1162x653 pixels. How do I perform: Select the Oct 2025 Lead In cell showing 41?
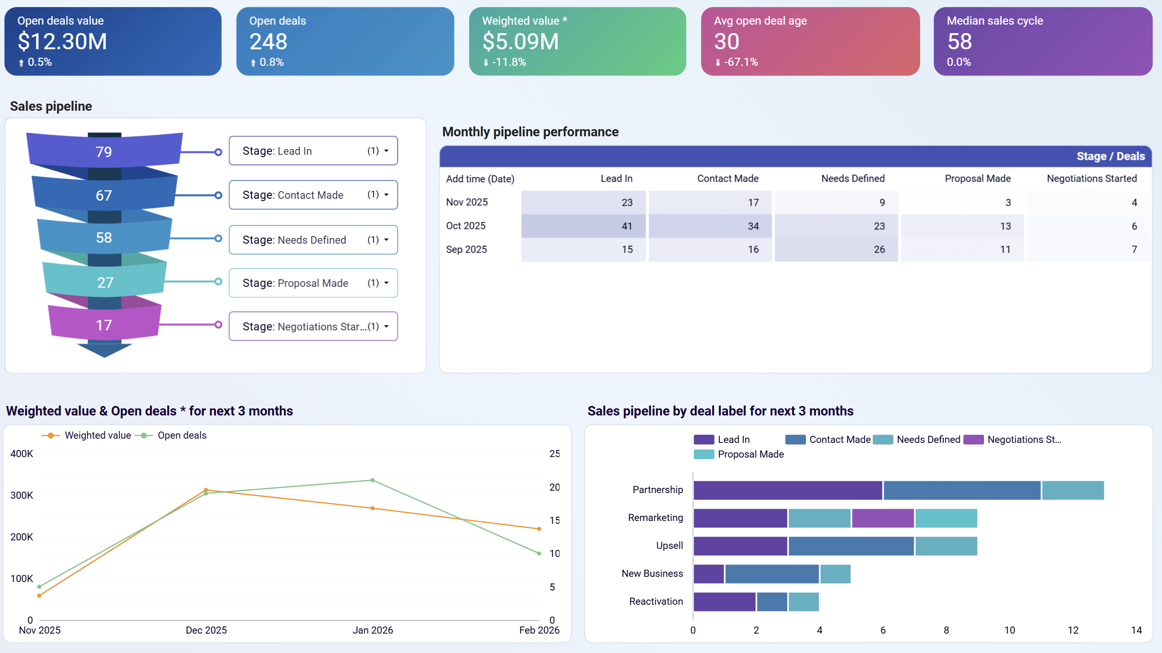pyautogui.click(x=627, y=226)
